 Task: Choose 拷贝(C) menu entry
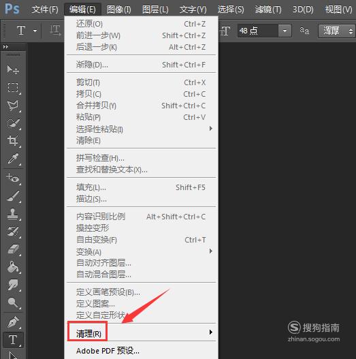pos(142,94)
